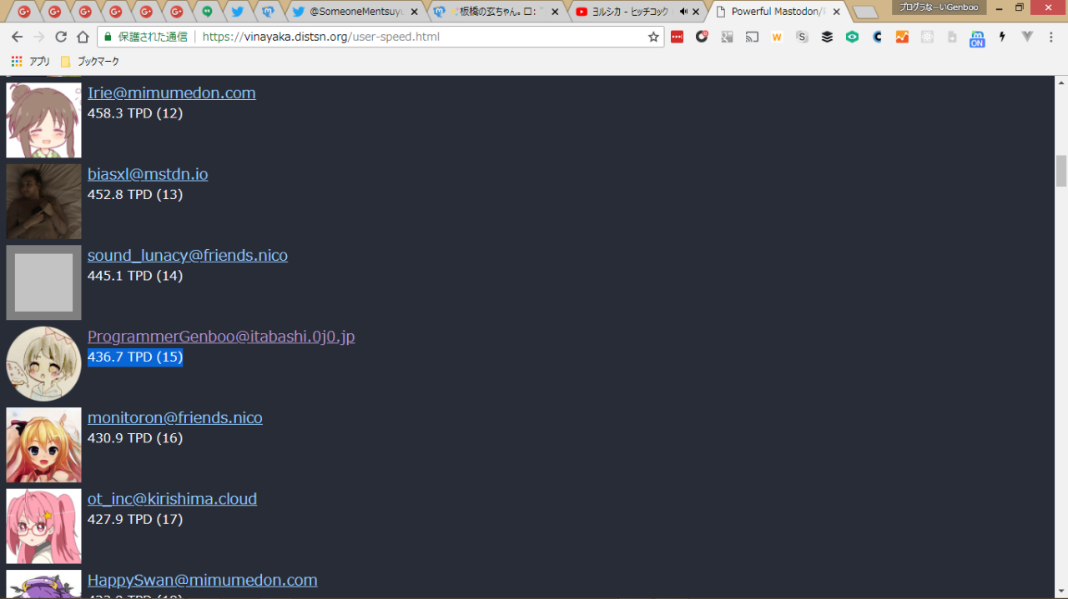Mute the YouTube tab via speaker icon
The height and width of the screenshot is (599, 1068).
click(x=684, y=12)
